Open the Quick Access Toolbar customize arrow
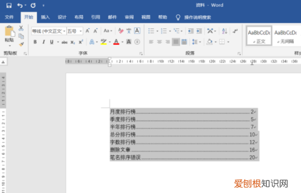Image resolution: width=301 pixels, height=193 pixels. coord(43,5)
